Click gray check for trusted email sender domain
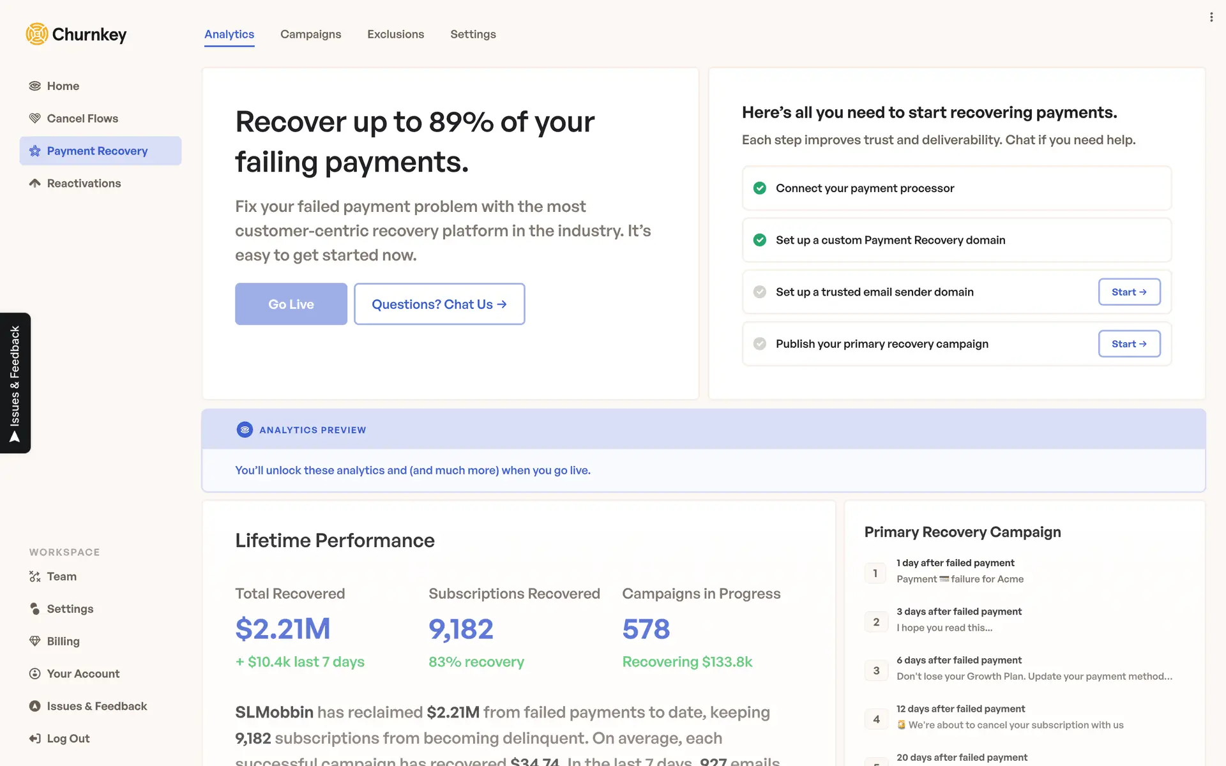Image resolution: width=1226 pixels, height=766 pixels. [x=759, y=292]
